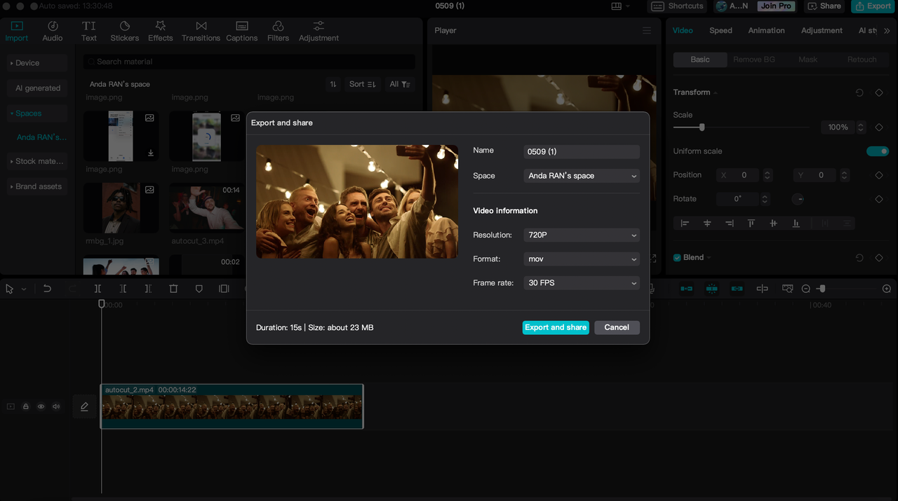Switch to the Speed tab
898x501 pixels.
(x=721, y=31)
